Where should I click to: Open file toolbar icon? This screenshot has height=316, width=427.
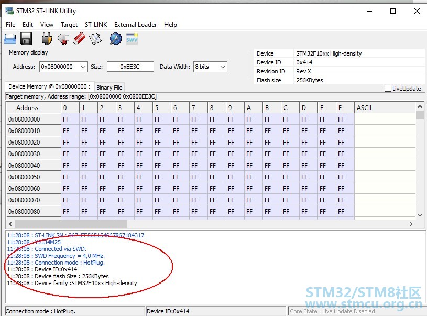click(x=10, y=39)
